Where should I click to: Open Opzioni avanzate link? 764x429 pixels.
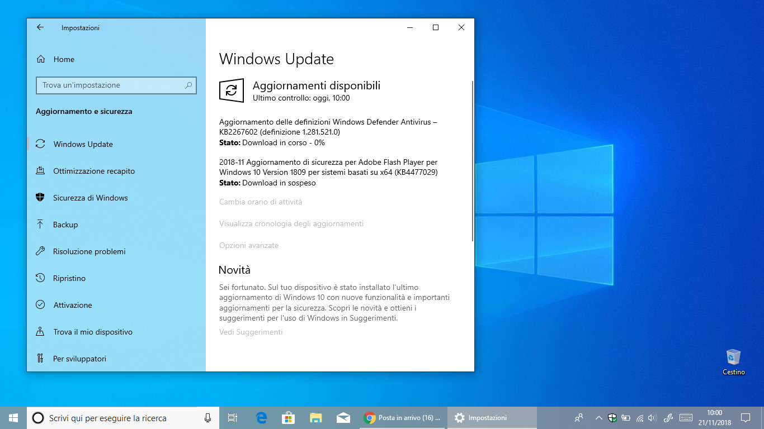[x=249, y=245]
